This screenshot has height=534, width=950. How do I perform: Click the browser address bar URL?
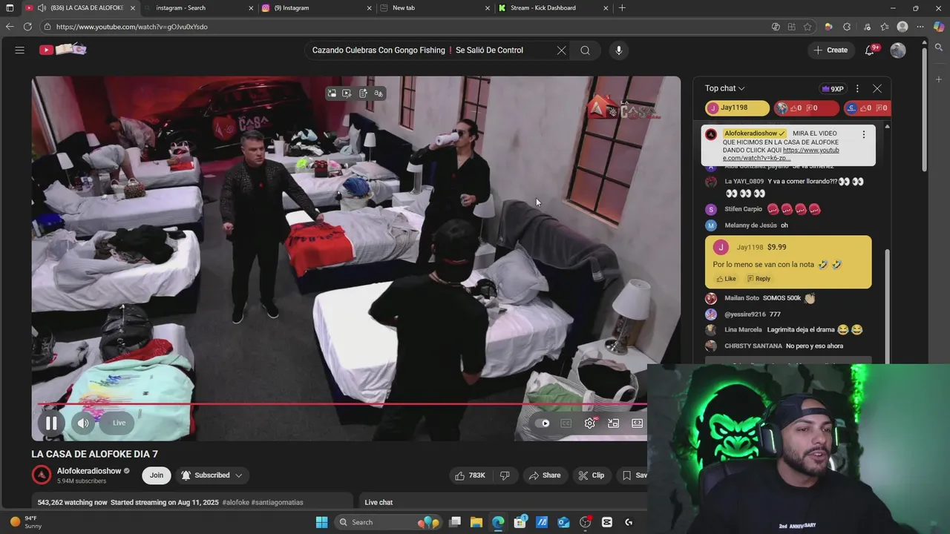pyautogui.click(x=132, y=27)
